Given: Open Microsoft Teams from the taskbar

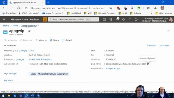Looking at the screenshot, I should point(21,96).
